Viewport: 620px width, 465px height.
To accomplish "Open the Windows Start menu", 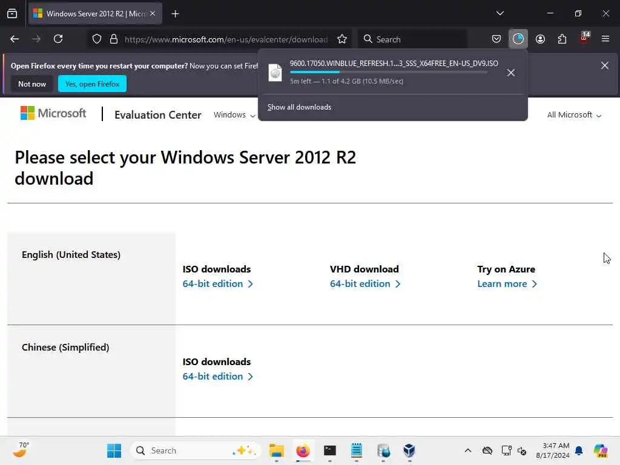I will [x=114, y=450].
